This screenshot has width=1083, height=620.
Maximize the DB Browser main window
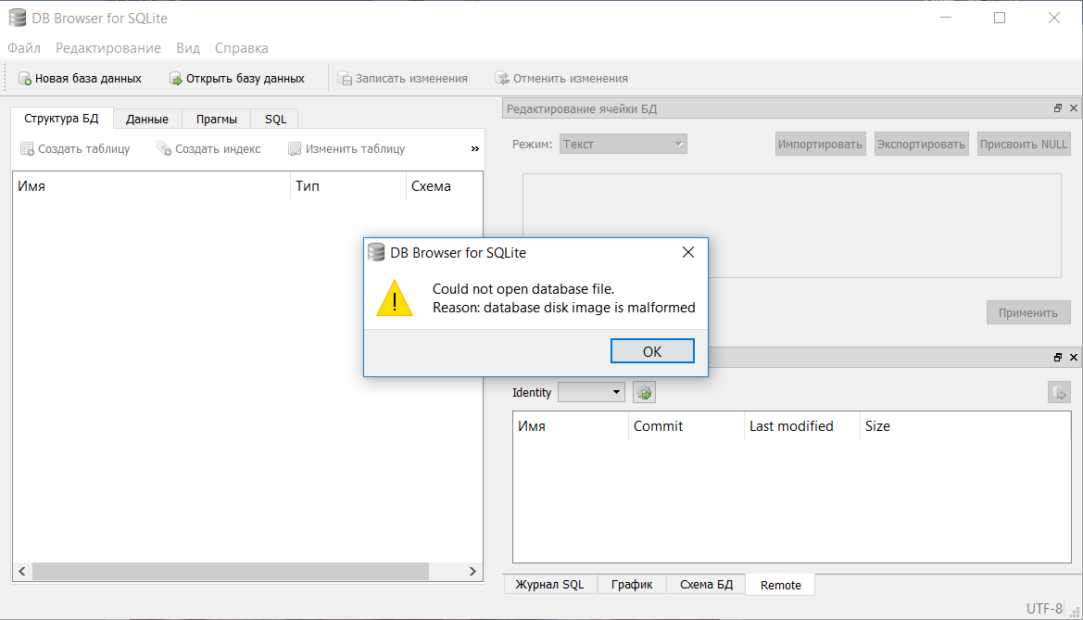click(1000, 18)
